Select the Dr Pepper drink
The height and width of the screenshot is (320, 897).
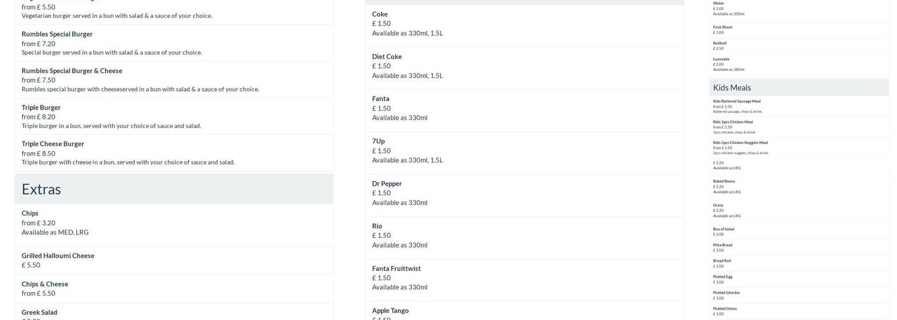tap(387, 184)
